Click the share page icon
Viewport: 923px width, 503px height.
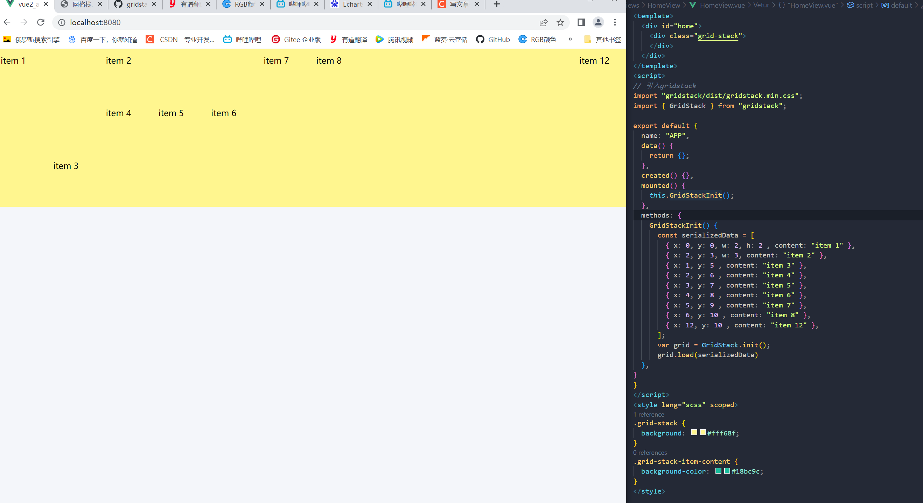click(543, 22)
